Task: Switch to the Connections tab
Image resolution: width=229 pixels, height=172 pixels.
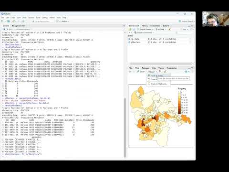Action: 156,26
